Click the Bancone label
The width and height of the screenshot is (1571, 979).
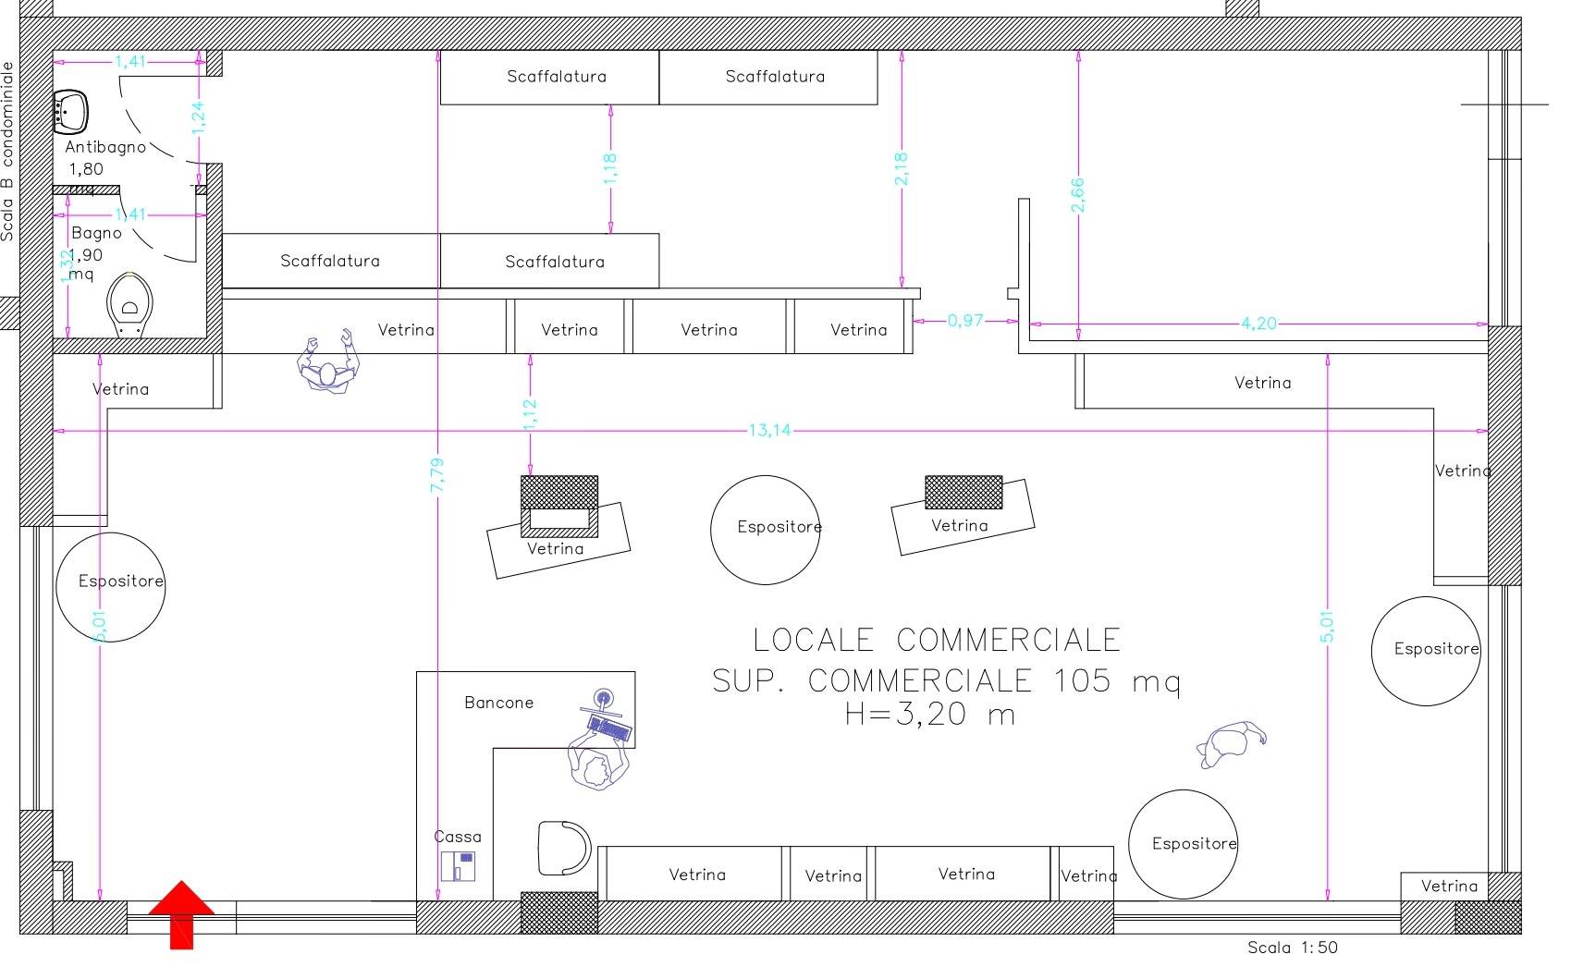tap(498, 703)
